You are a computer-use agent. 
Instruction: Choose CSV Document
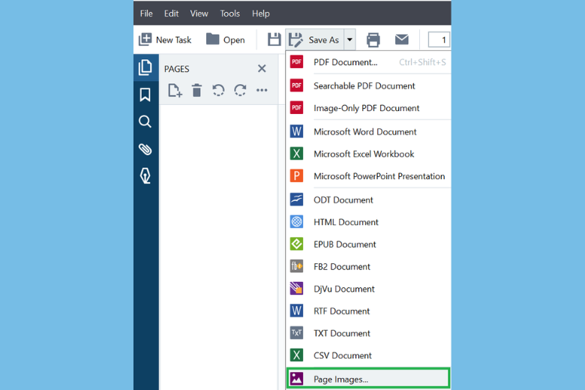tap(368, 355)
